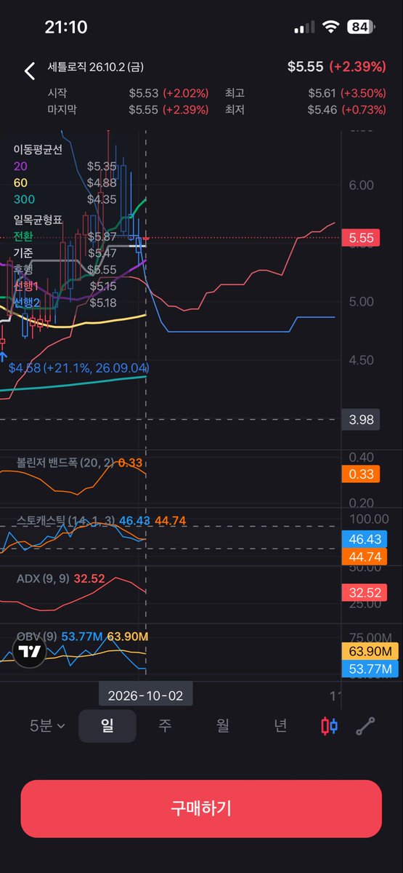Tap the 63.90M OBV value tag
The width and height of the screenshot is (403, 873).
pos(369,652)
